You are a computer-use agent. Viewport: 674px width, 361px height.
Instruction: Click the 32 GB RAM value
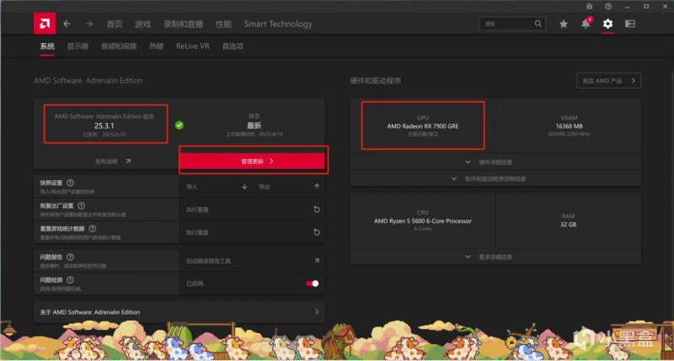pyautogui.click(x=568, y=225)
